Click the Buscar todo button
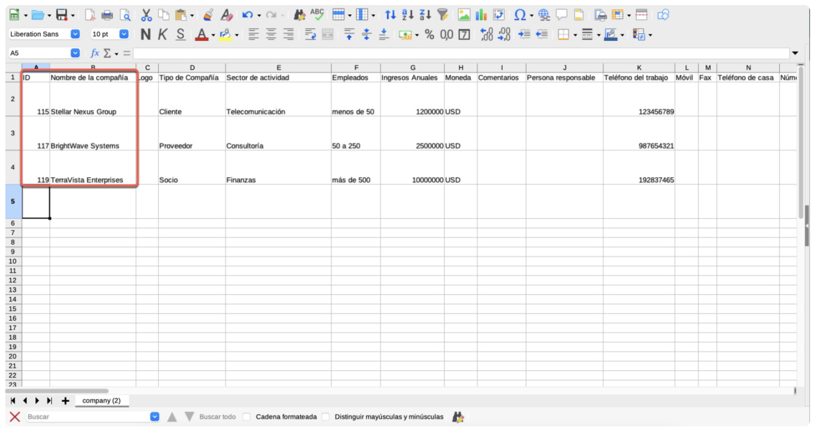816x432 pixels. pos(217,417)
